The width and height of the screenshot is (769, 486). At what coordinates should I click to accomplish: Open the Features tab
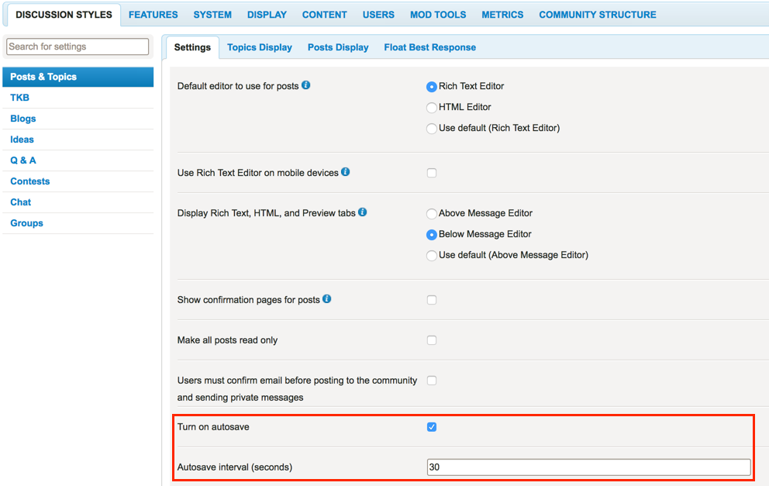[153, 15]
